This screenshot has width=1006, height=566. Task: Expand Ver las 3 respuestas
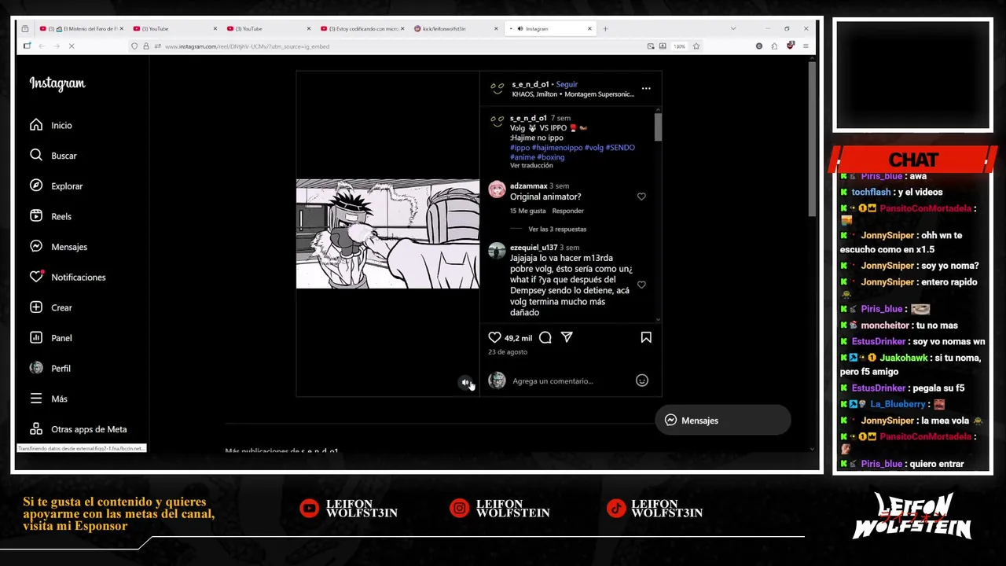pos(557,229)
